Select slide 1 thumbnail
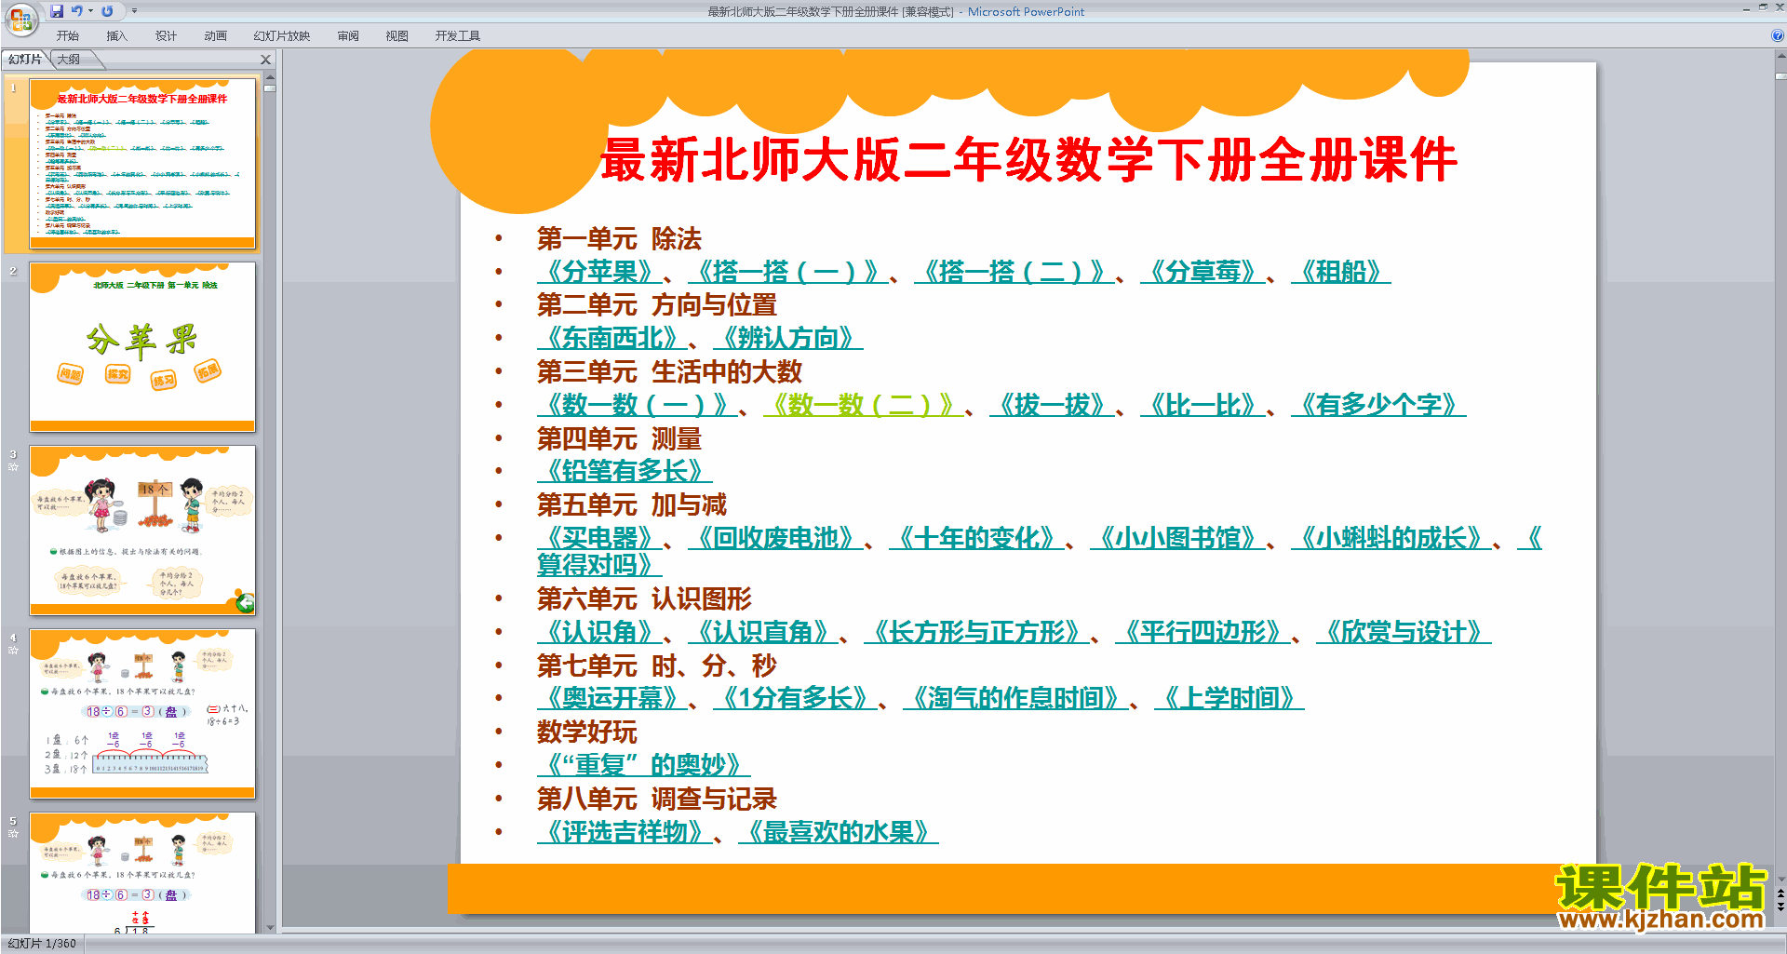This screenshot has width=1787, height=954. [x=142, y=164]
